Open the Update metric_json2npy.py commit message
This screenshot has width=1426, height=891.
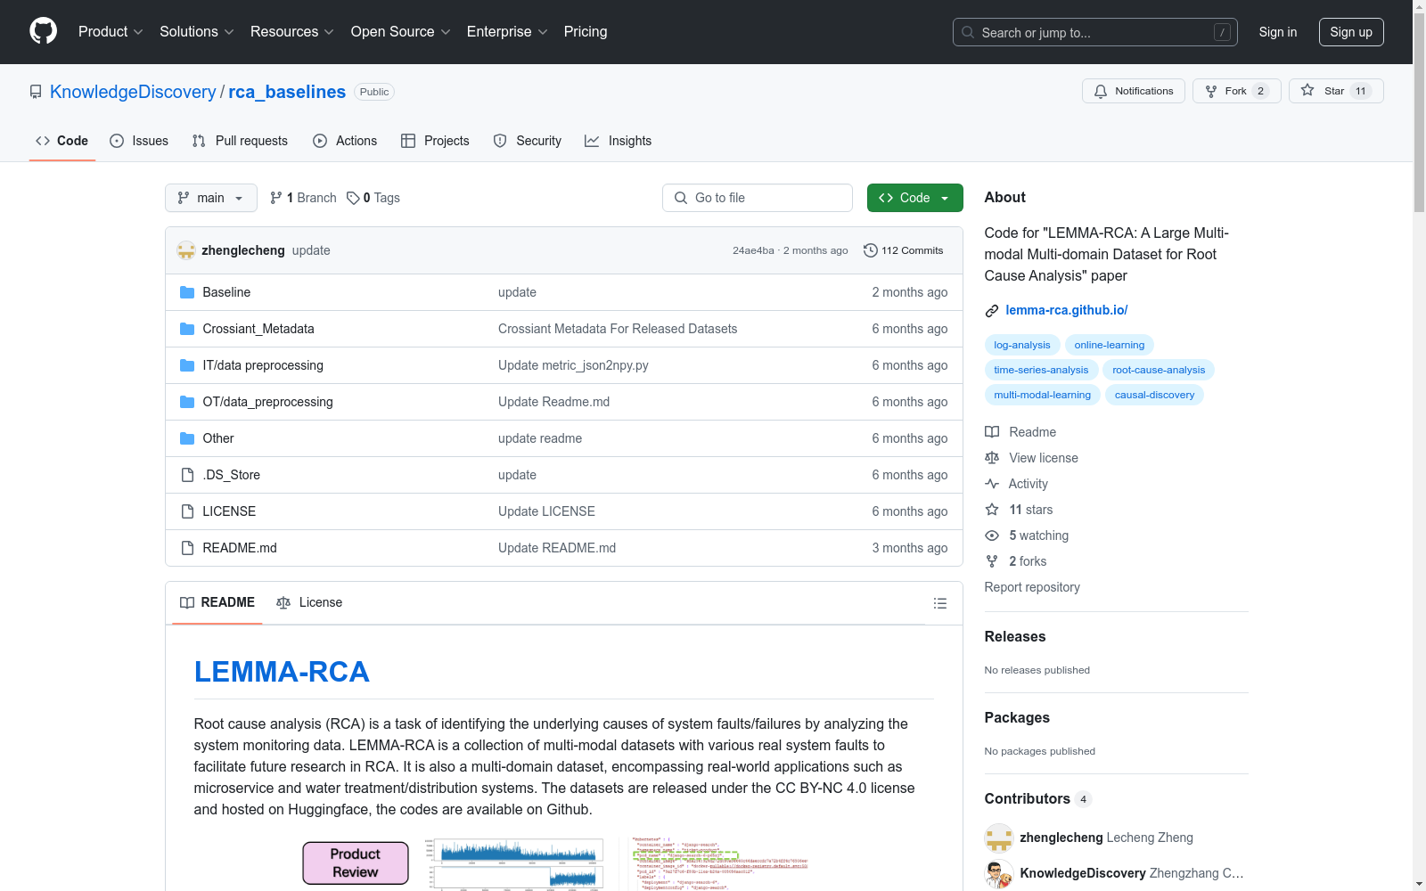tap(573, 365)
